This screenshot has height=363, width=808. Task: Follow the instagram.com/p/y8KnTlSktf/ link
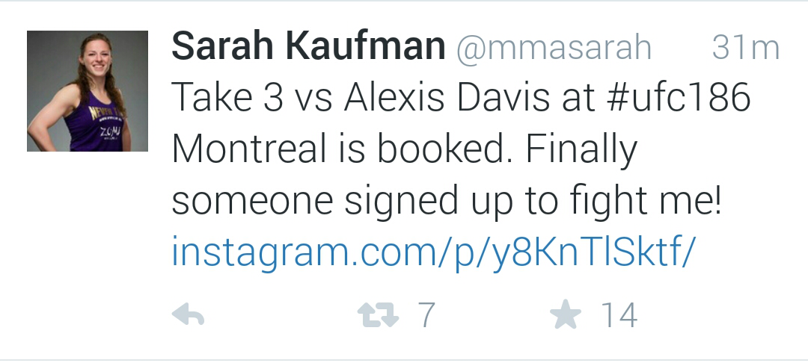434,252
